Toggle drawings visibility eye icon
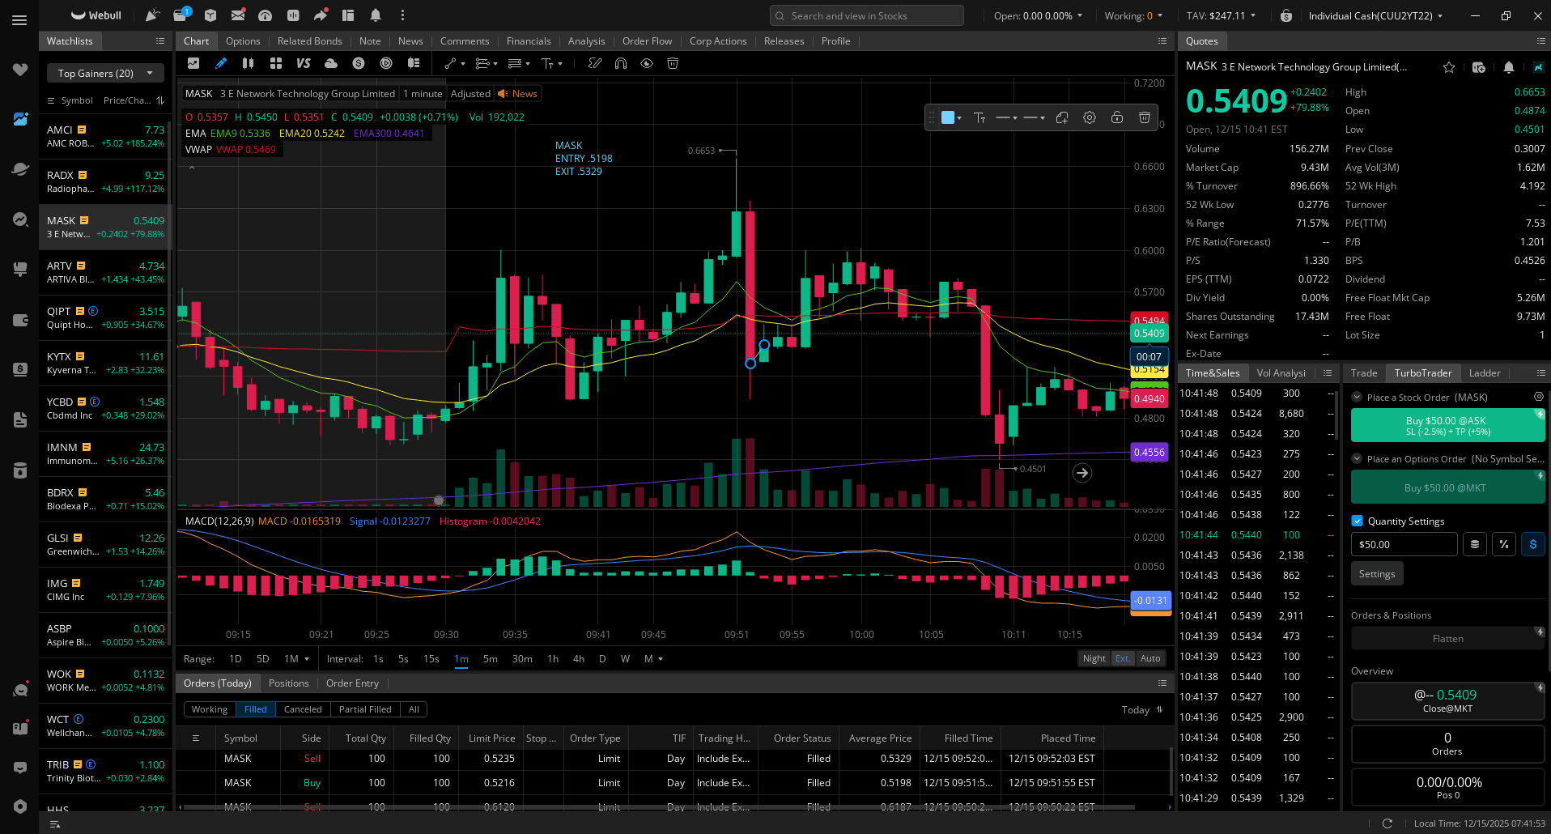The height and width of the screenshot is (834, 1551). (x=647, y=63)
